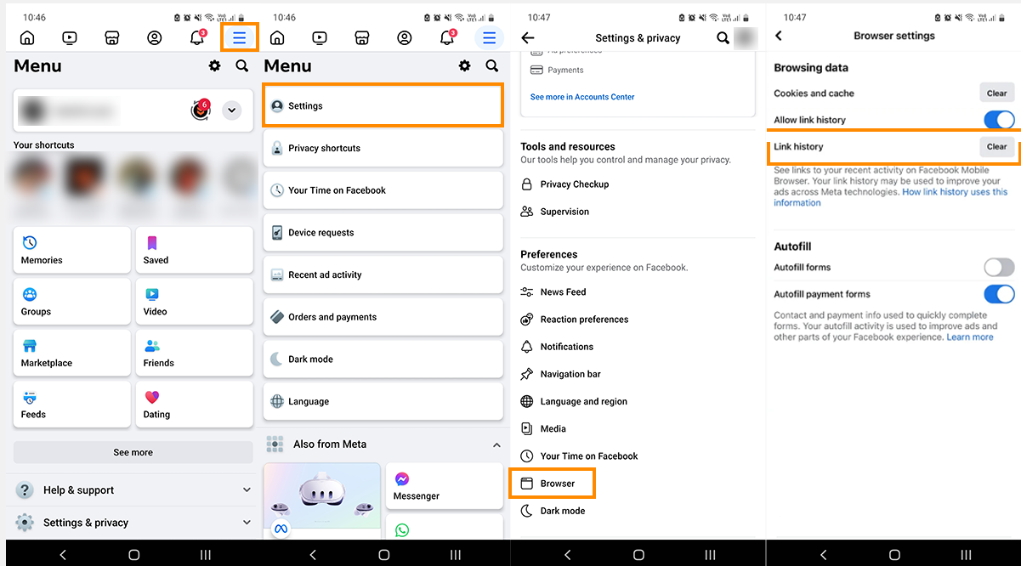
Task: Open Privacy shortcuts menu item
Action: coord(383,148)
